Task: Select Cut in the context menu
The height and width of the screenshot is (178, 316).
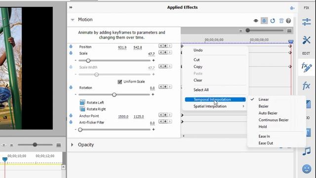Action: (197, 60)
